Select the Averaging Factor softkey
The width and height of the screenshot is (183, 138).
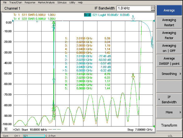point(169,35)
